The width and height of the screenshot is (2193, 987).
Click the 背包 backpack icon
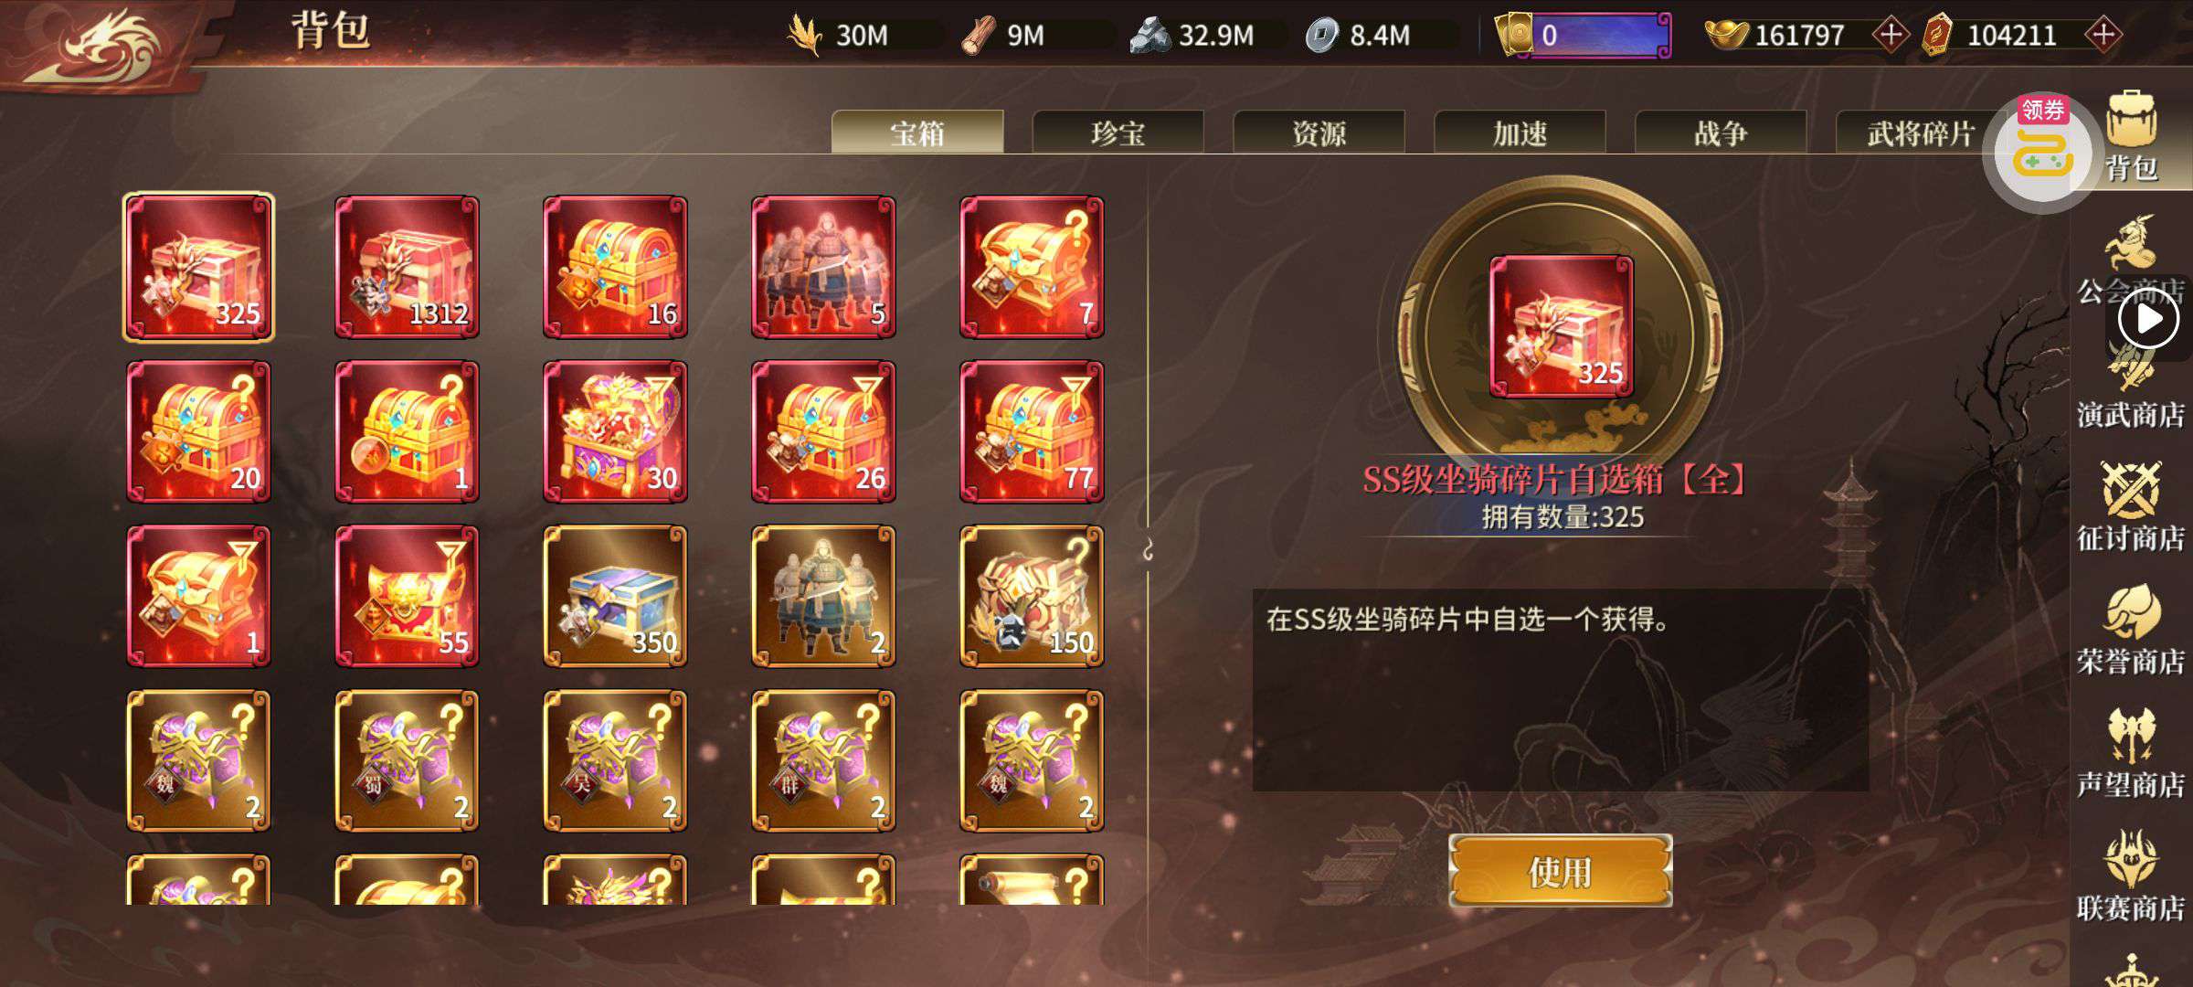point(2132,137)
